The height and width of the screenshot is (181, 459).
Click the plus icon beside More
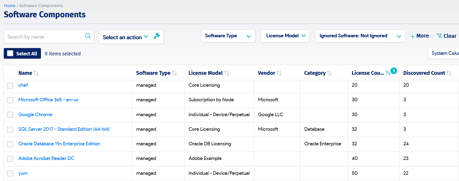coord(412,36)
